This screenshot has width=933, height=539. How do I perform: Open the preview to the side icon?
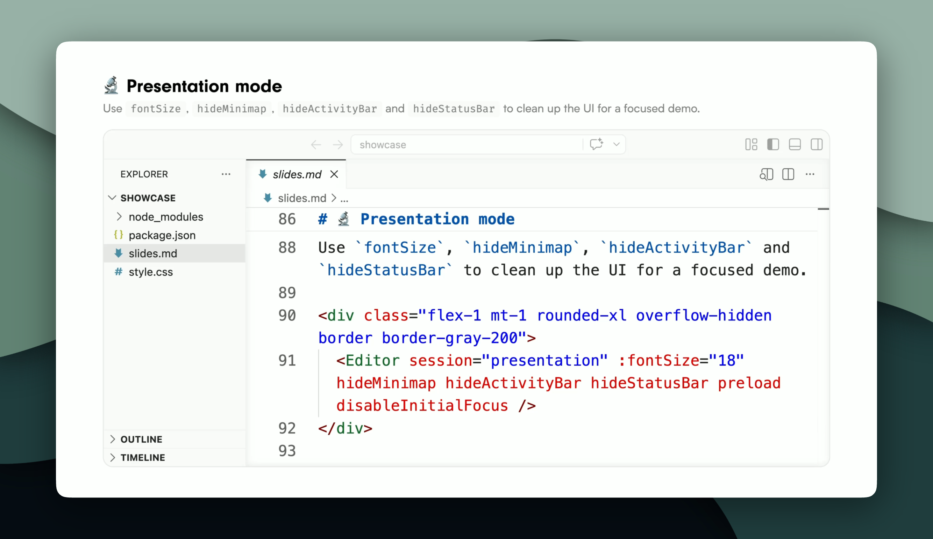(766, 174)
